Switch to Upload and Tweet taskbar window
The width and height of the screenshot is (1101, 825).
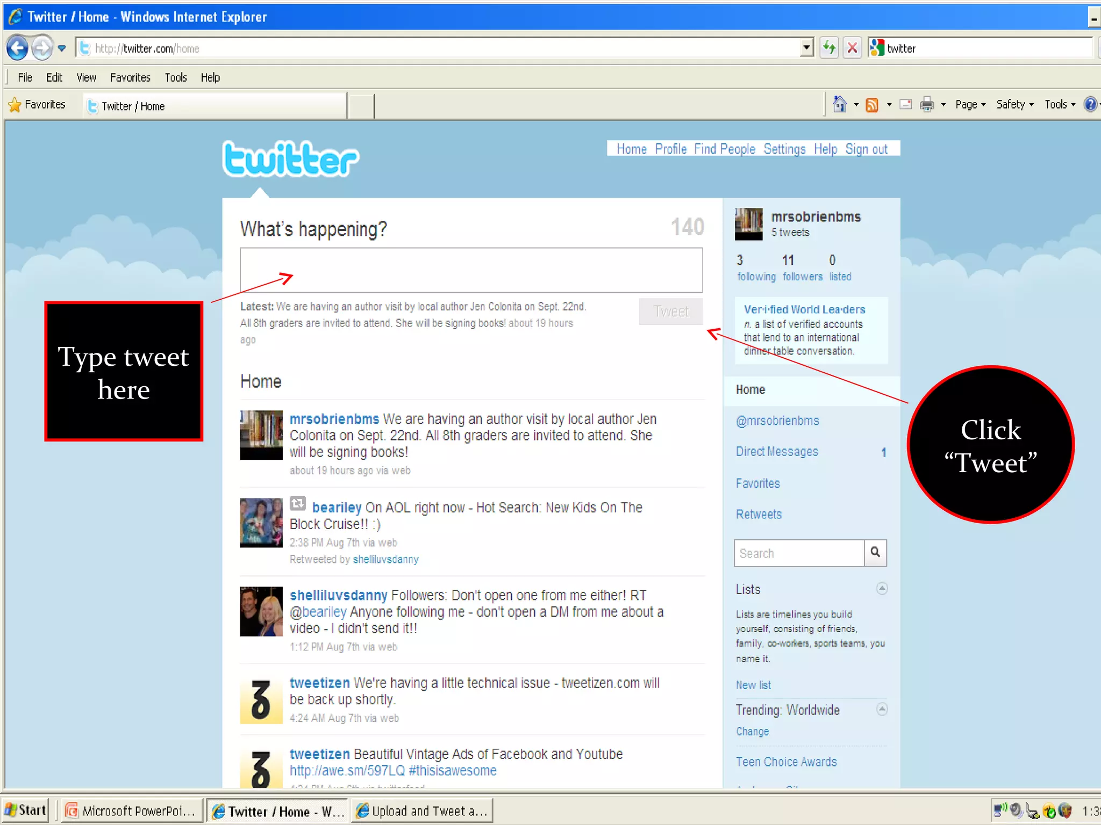tap(423, 811)
